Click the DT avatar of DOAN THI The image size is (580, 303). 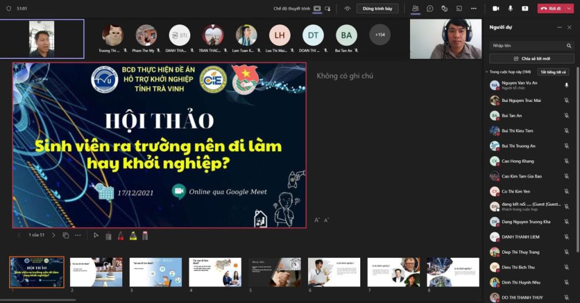tap(313, 35)
